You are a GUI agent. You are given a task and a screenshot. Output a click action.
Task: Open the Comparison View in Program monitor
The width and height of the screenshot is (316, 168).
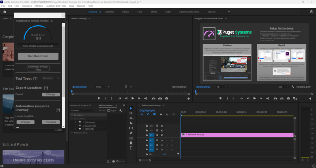[x=295, y=98]
